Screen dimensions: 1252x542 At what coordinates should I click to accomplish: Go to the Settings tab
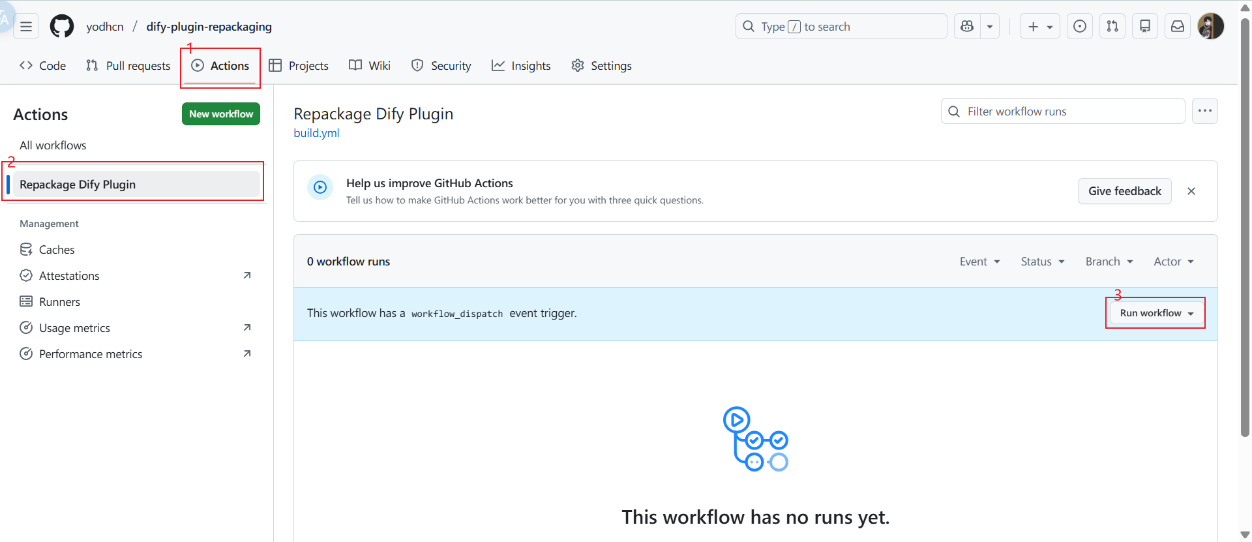[601, 66]
